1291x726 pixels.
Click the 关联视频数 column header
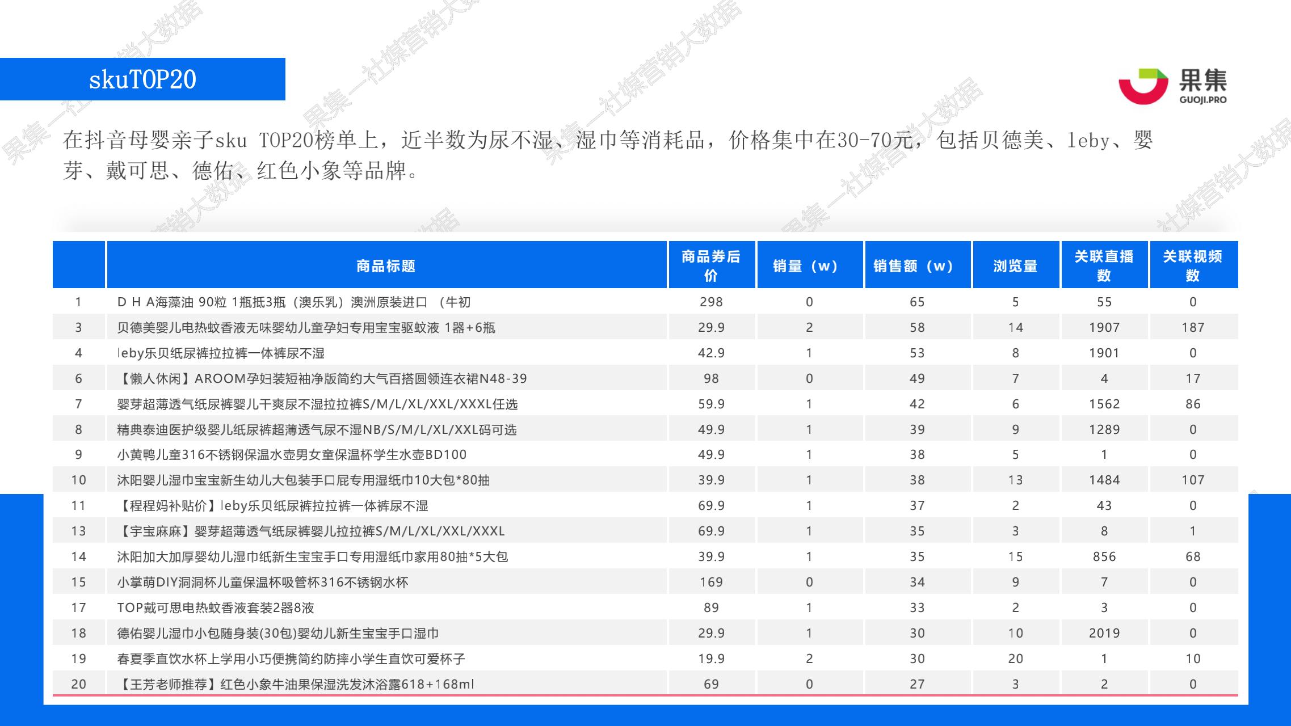[x=1193, y=265]
